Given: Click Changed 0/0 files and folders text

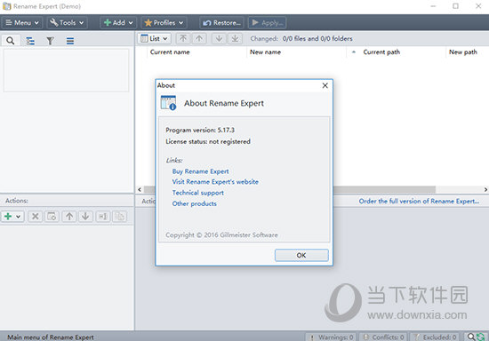Looking at the screenshot, I should [x=301, y=38].
